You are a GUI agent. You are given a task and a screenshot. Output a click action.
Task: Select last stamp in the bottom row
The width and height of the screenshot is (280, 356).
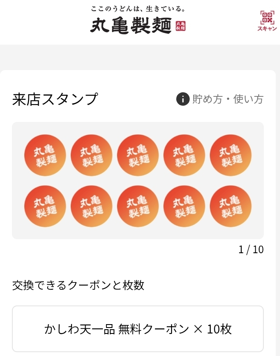coord(231,206)
